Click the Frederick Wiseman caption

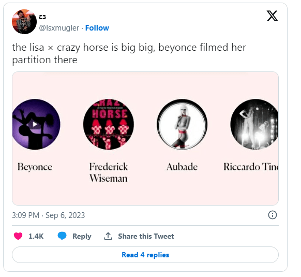tap(109, 172)
